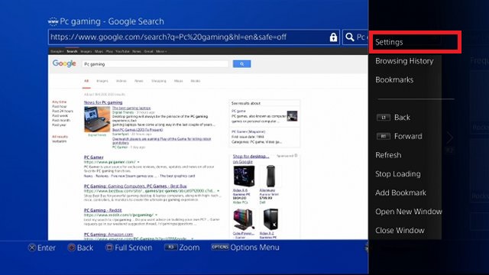Click YouTube in the black Google bar

tap(122, 51)
